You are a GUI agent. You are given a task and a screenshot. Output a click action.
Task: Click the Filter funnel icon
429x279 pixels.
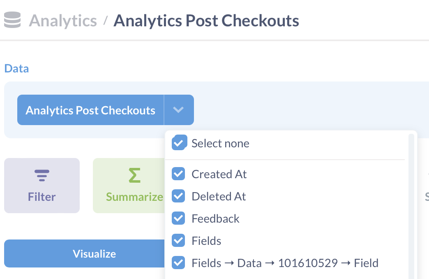[42, 175]
